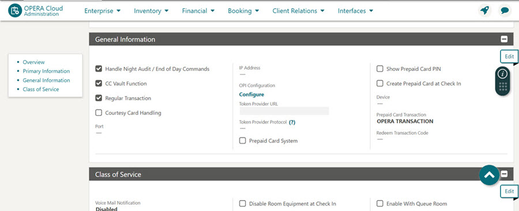
Task: Click the scroll-to-top arrow button
Action: pos(489,175)
